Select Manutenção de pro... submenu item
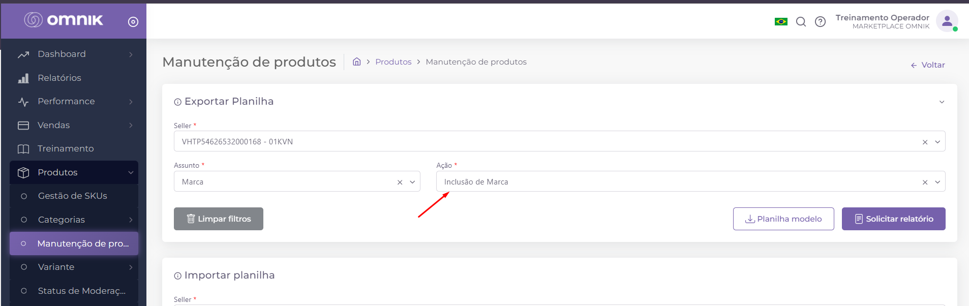The height and width of the screenshot is (306, 969). click(x=74, y=243)
